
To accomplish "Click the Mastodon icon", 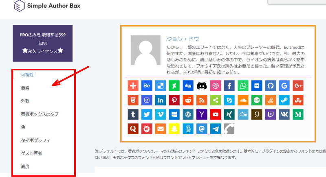I will [202, 129].
